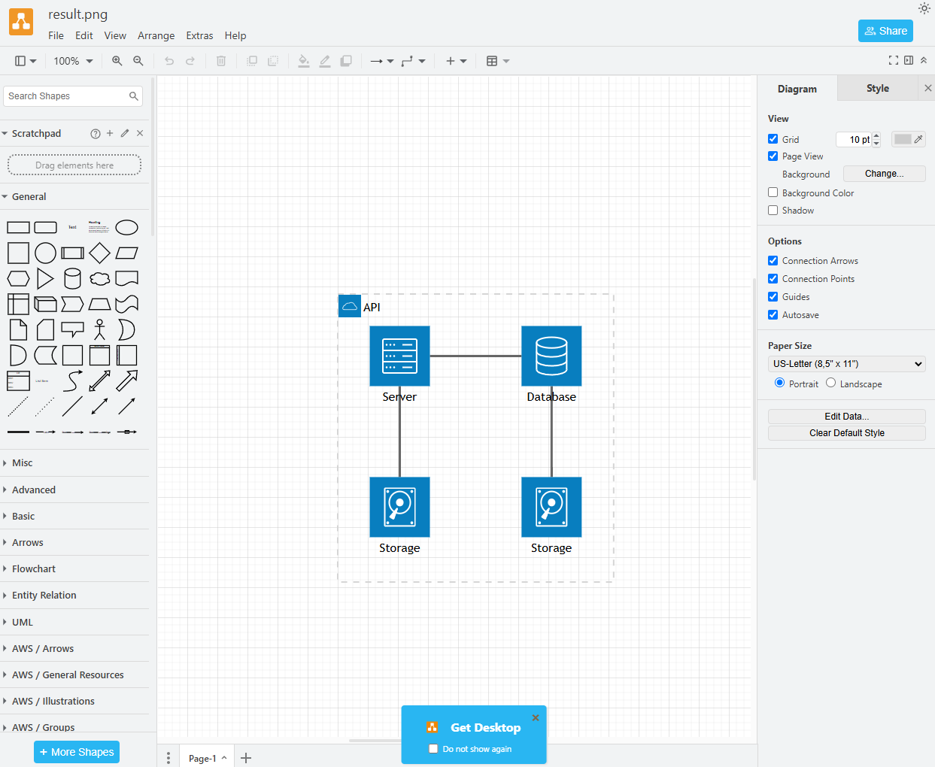Viewport: 935px width, 767px height.
Task: Enable the Background Color checkbox
Action: (773, 193)
